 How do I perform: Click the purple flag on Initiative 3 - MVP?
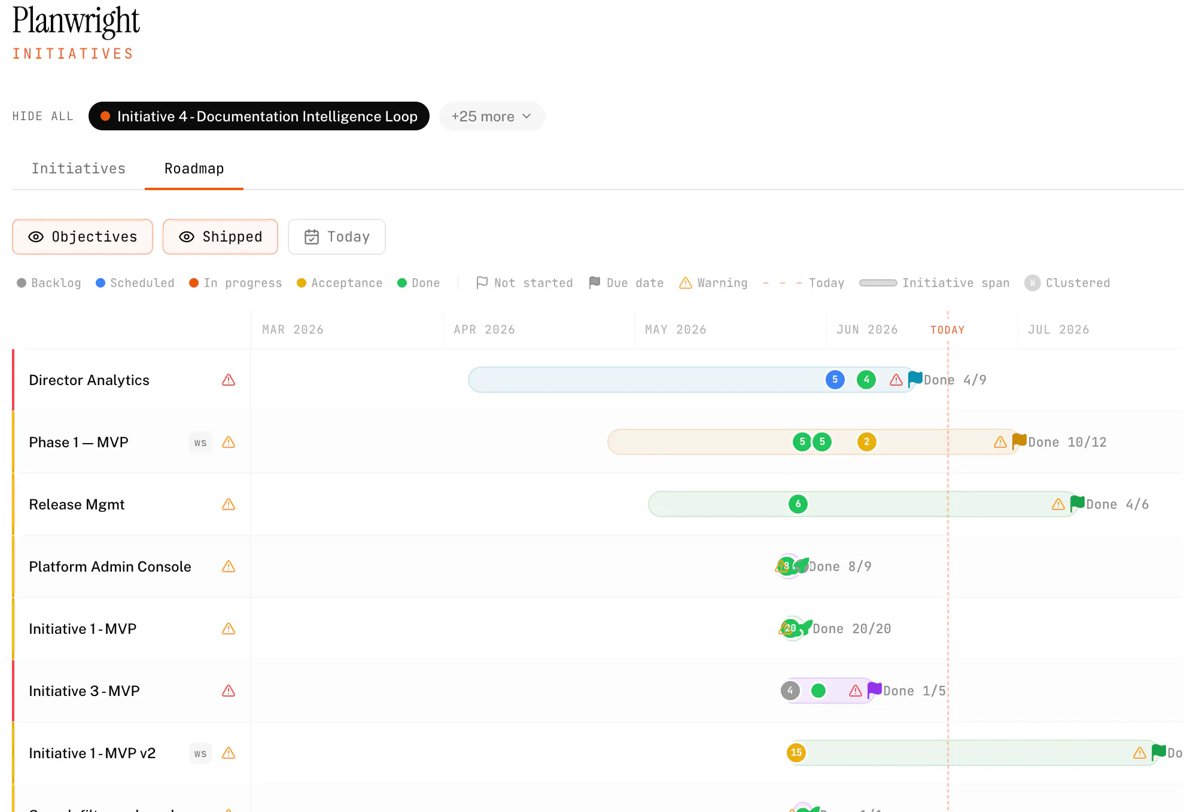tap(875, 690)
